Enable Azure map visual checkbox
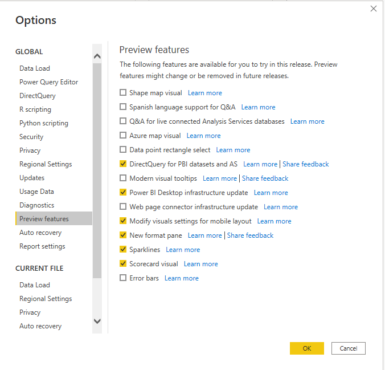This screenshot has width=385, height=370. click(x=123, y=136)
